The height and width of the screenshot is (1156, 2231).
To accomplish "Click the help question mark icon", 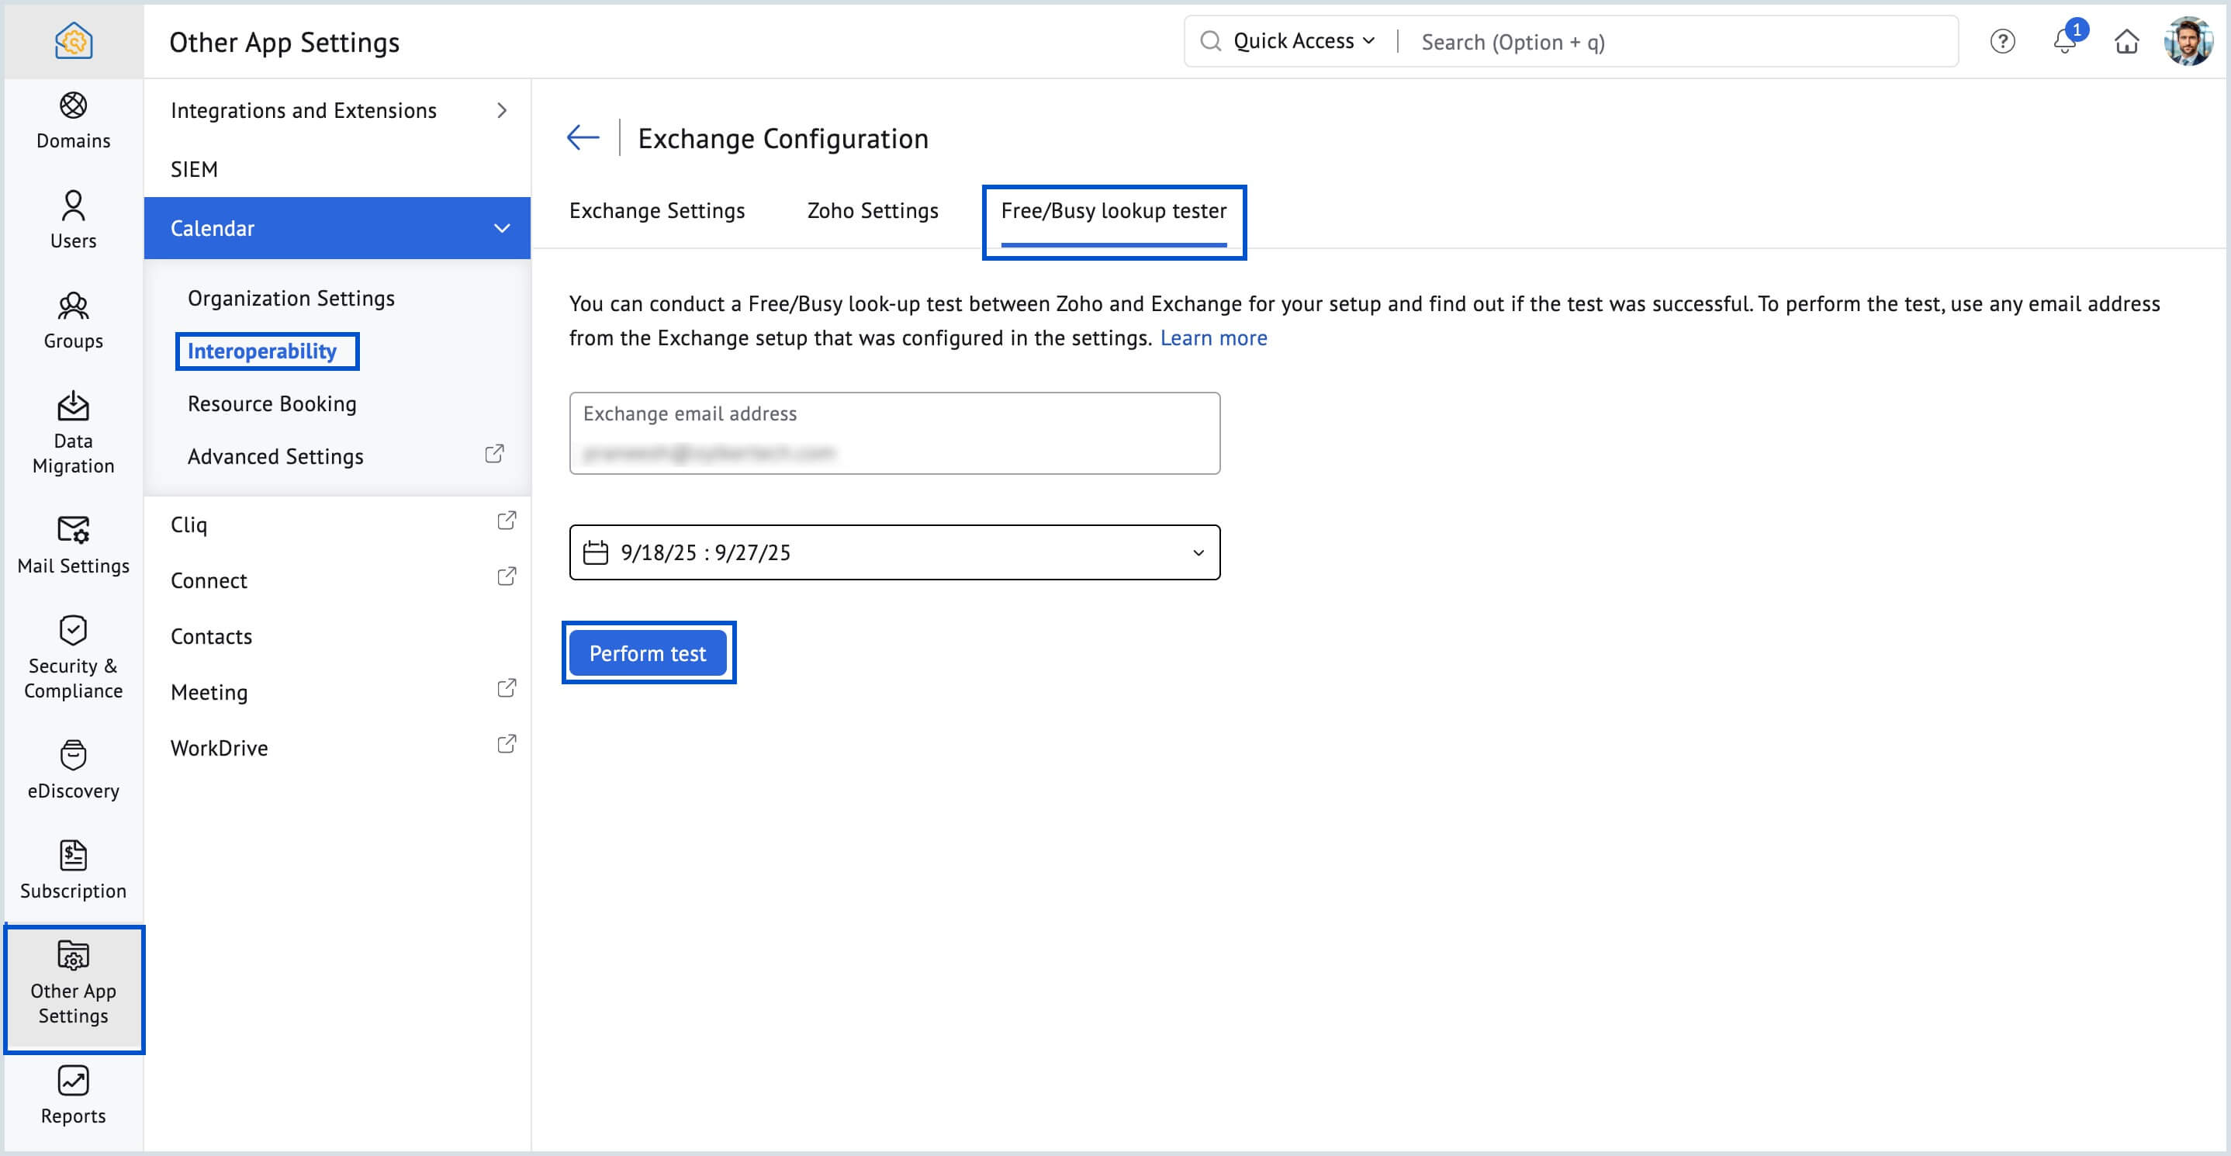I will click(x=2001, y=42).
